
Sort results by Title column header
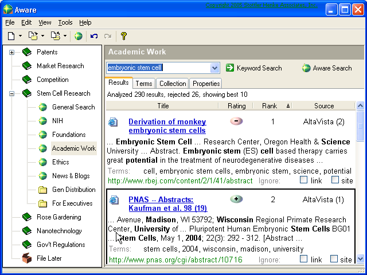[163, 106]
